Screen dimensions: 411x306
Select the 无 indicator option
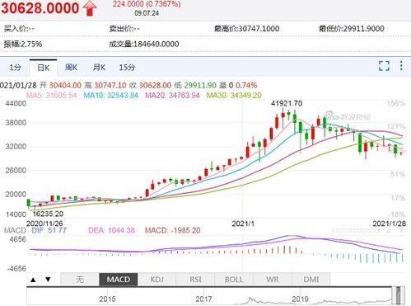click(x=80, y=280)
